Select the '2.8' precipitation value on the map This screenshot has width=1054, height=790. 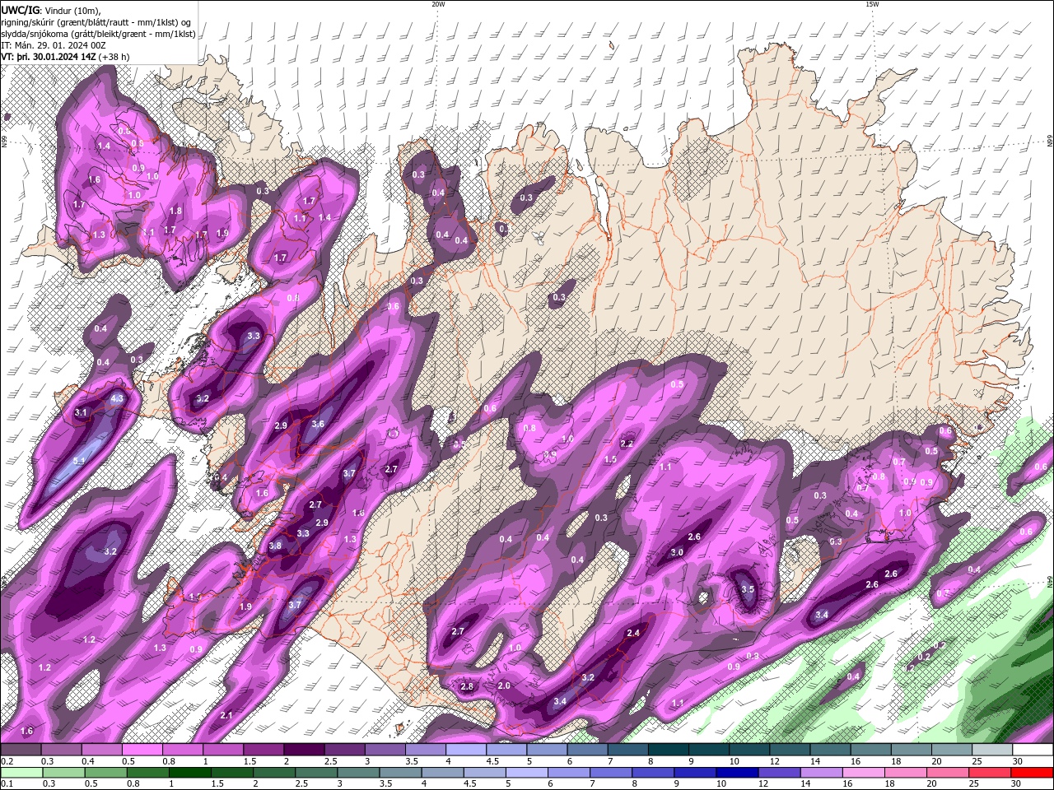point(467,686)
